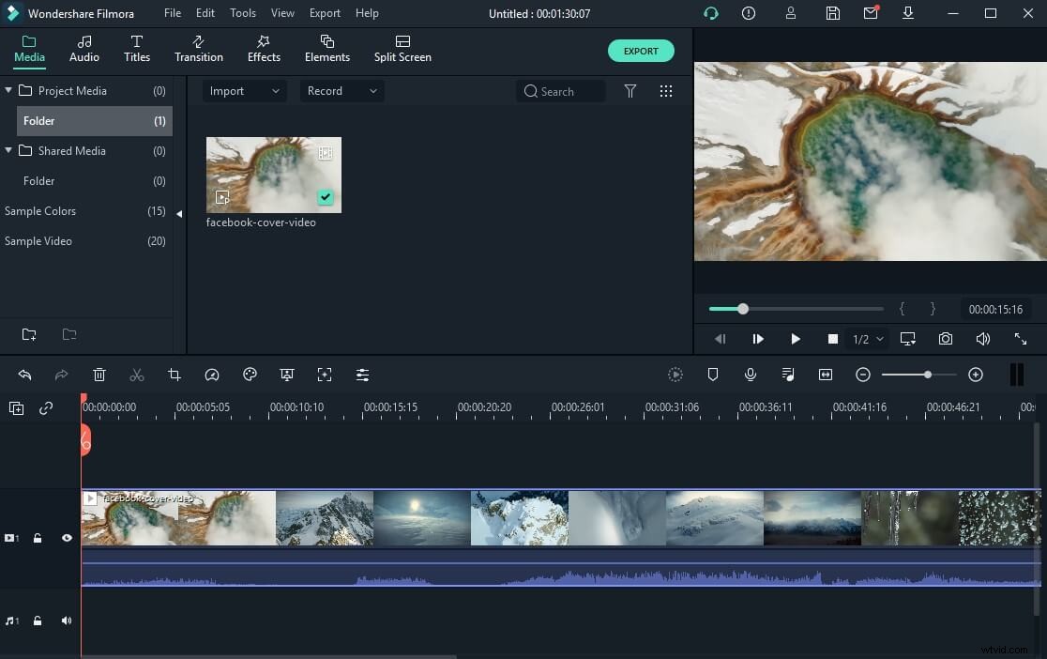Open the Export menu in the menu bar
The image size is (1047, 659).
pos(325,13)
